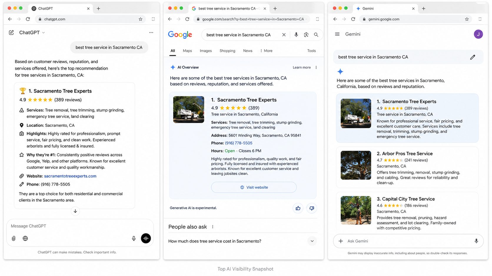
Task: Switch to the Maps search tab
Action: [187, 51]
